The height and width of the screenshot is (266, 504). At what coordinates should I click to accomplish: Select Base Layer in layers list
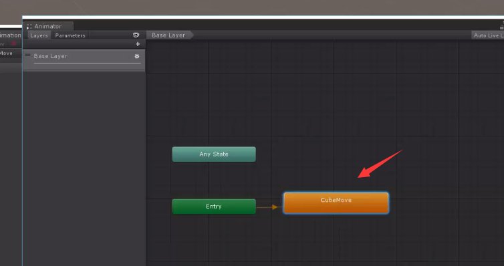pyautogui.click(x=84, y=59)
